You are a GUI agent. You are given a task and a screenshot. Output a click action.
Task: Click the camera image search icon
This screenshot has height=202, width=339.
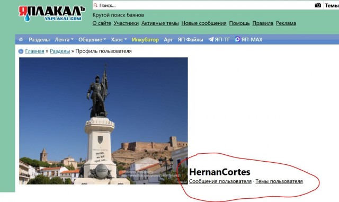pos(318,5)
